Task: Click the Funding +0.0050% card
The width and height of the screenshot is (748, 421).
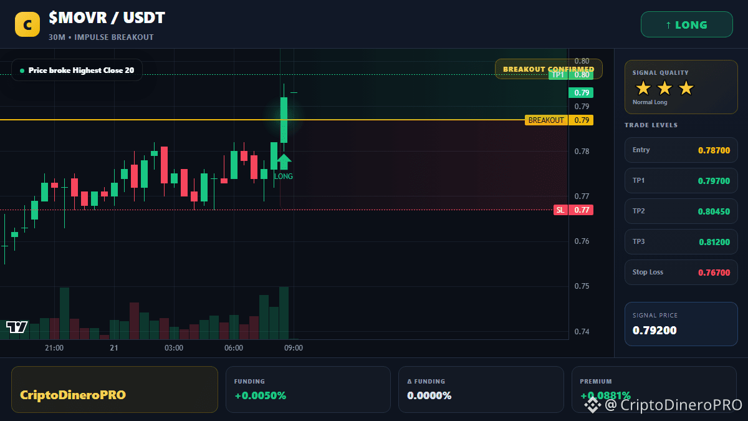Action: [x=308, y=389]
